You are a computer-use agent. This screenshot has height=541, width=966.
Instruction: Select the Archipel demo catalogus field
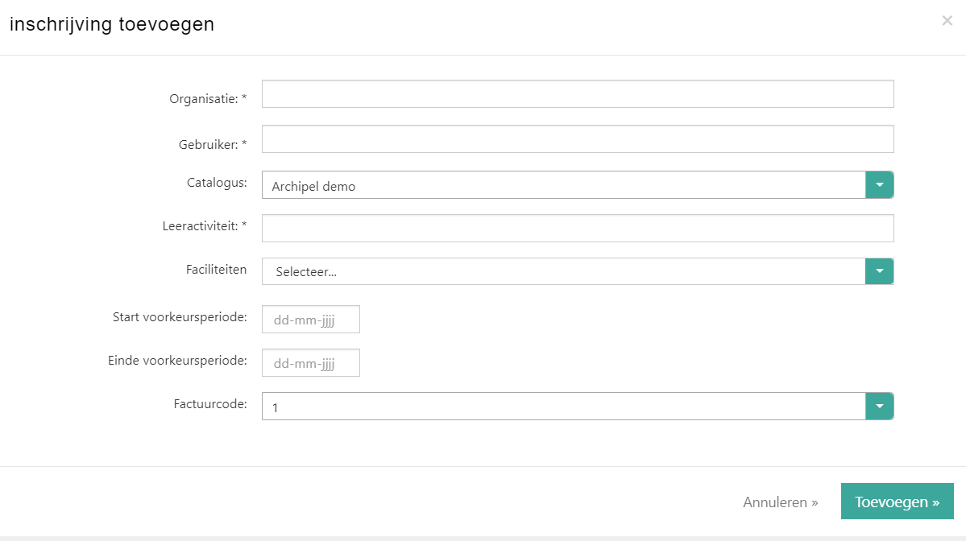click(563, 186)
